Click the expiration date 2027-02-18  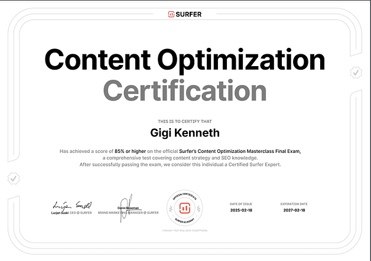tap(294, 210)
